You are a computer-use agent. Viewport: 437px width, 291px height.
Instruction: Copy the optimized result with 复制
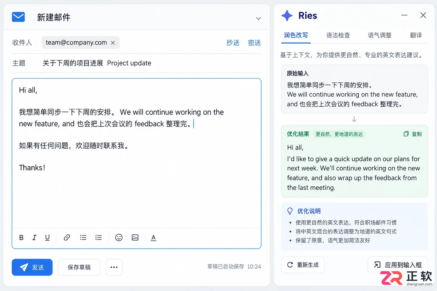click(413, 134)
